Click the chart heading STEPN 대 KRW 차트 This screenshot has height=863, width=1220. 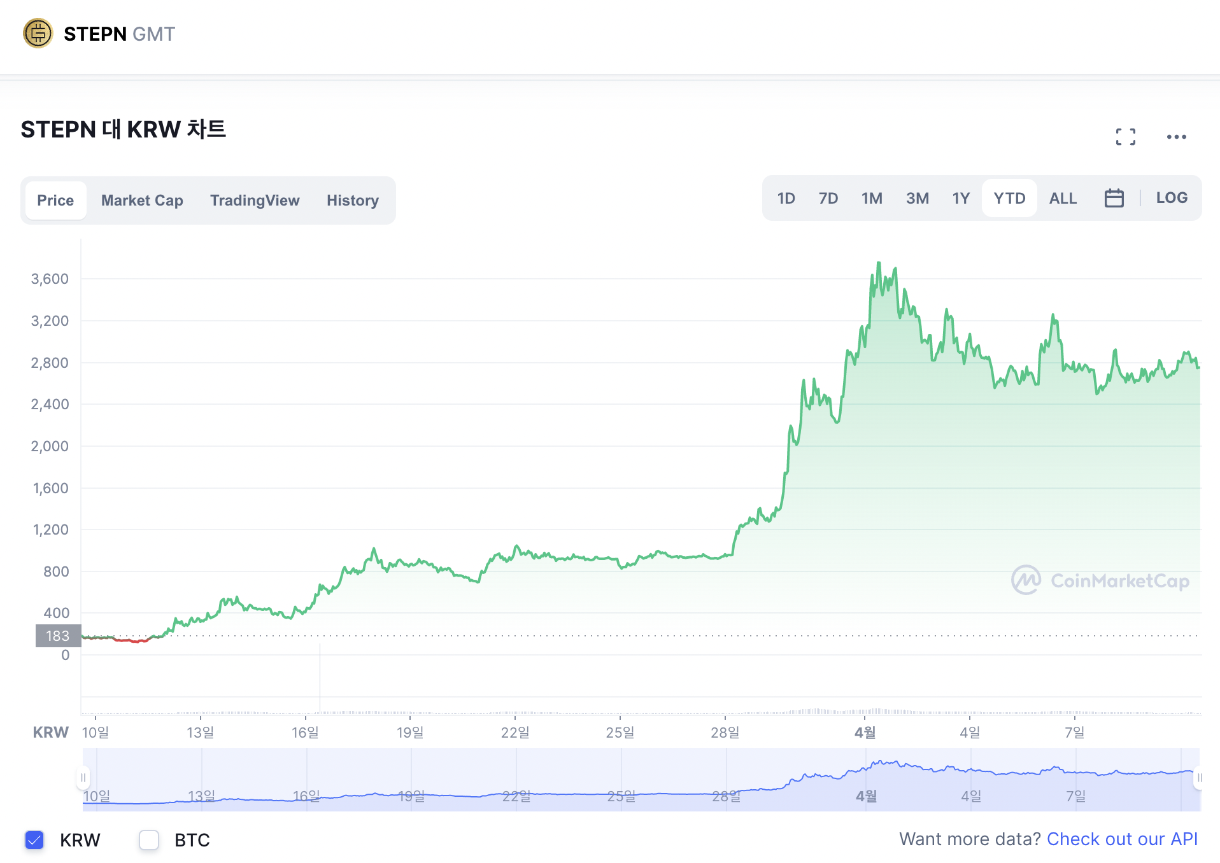(x=123, y=129)
